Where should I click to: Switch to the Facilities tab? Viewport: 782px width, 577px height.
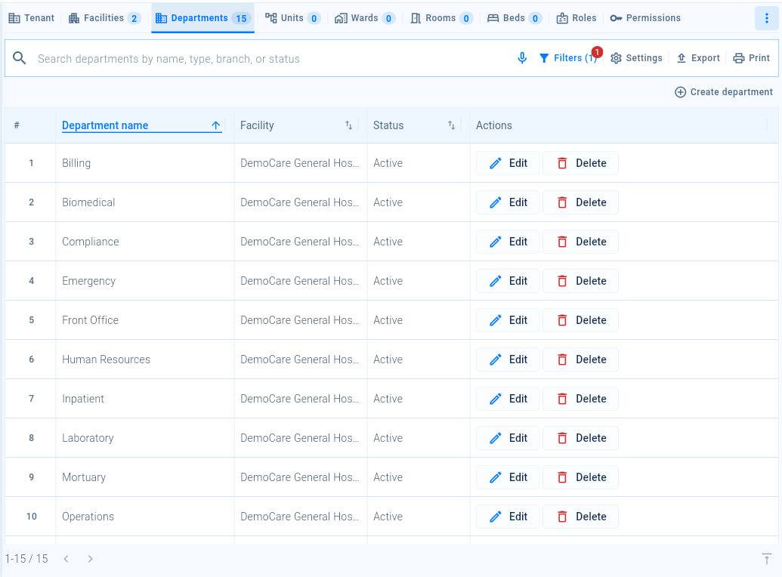(105, 18)
